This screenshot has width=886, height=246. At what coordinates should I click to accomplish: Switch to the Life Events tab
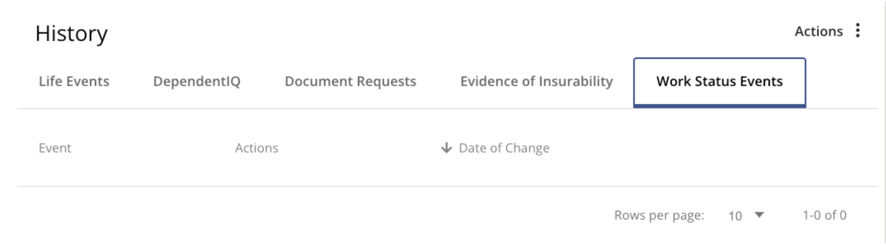pos(74,81)
